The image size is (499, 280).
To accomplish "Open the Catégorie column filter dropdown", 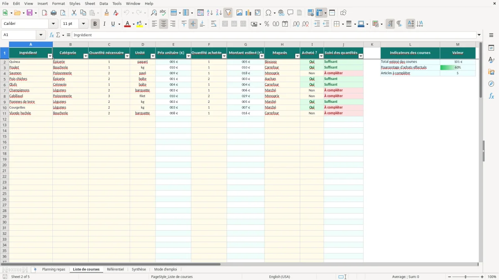I will (86, 56).
